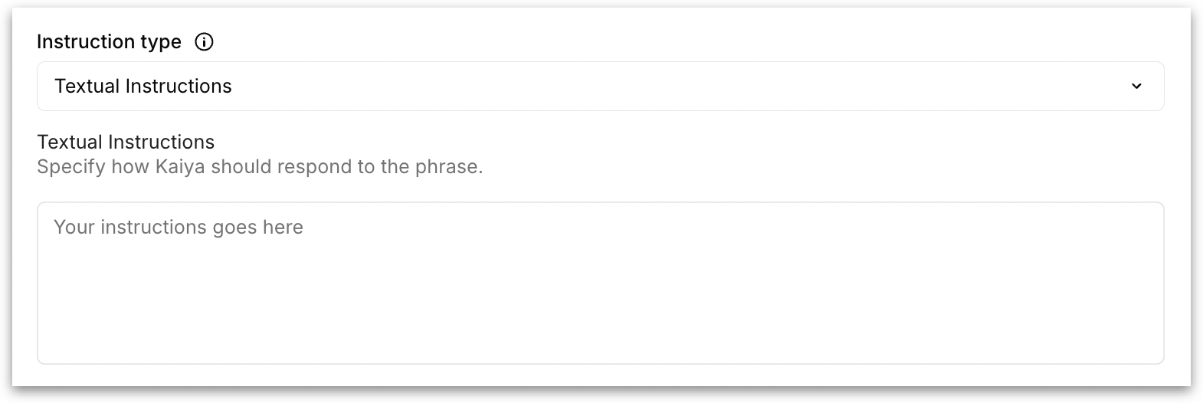Click the info icon beside Instruction type

click(205, 42)
